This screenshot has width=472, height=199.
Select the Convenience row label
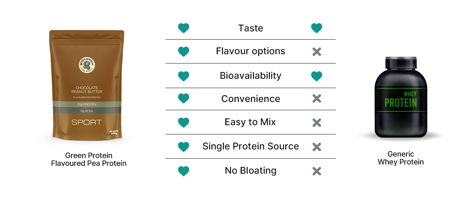250,99
